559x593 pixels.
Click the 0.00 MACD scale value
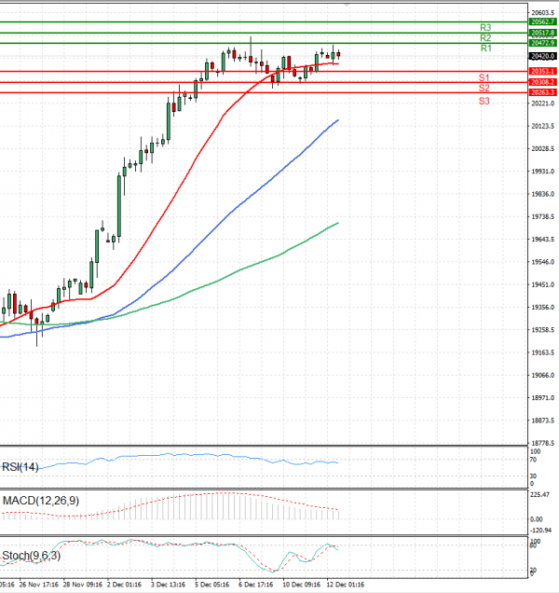pyautogui.click(x=537, y=519)
